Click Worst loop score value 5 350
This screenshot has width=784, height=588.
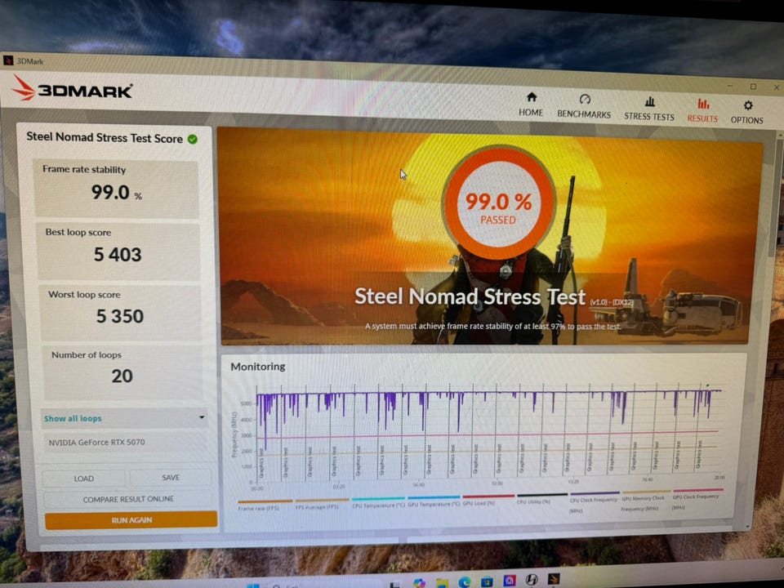[120, 316]
